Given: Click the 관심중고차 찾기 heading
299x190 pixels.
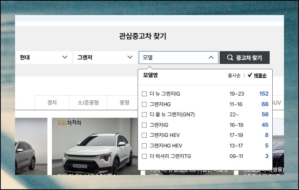Looking at the screenshot, I should pyautogui.click(x=143, y=36).
